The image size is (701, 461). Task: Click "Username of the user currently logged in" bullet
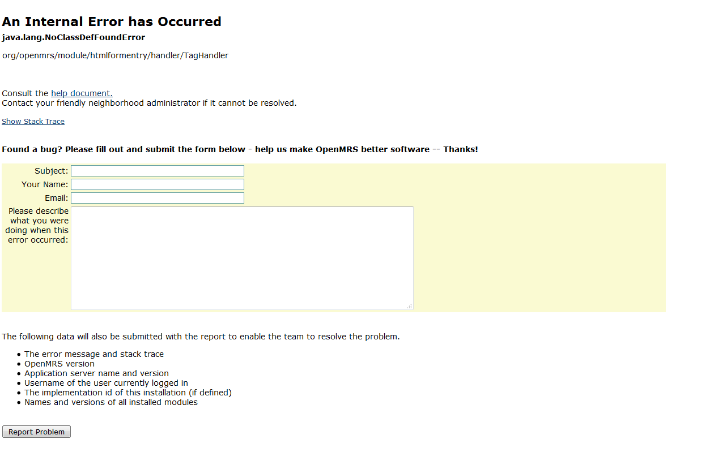click(x=106, y=383)
